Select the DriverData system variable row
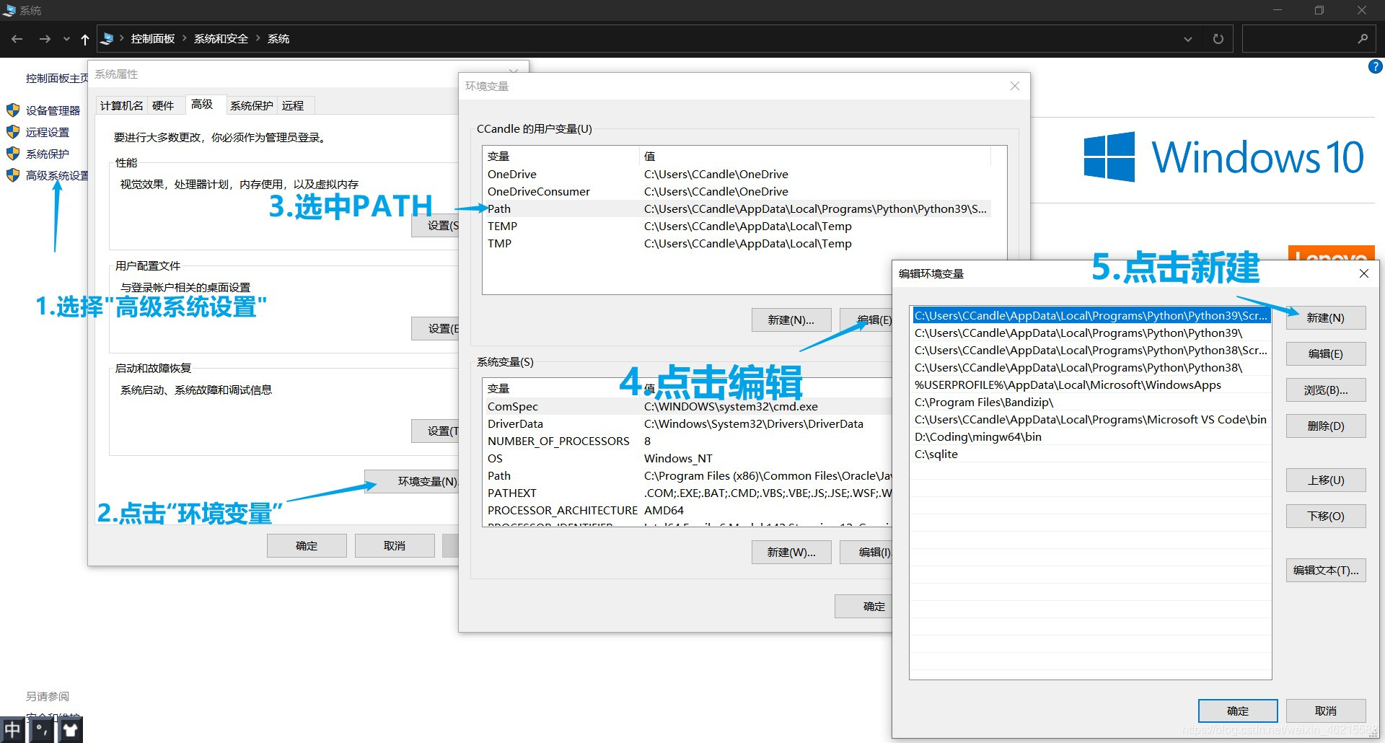 point(687,423)
